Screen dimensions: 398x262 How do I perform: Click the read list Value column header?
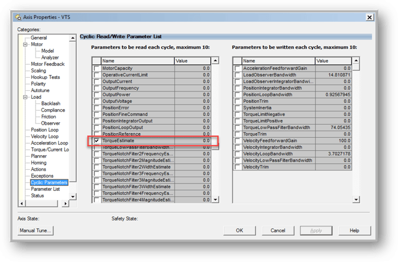(x=192, y=61)
